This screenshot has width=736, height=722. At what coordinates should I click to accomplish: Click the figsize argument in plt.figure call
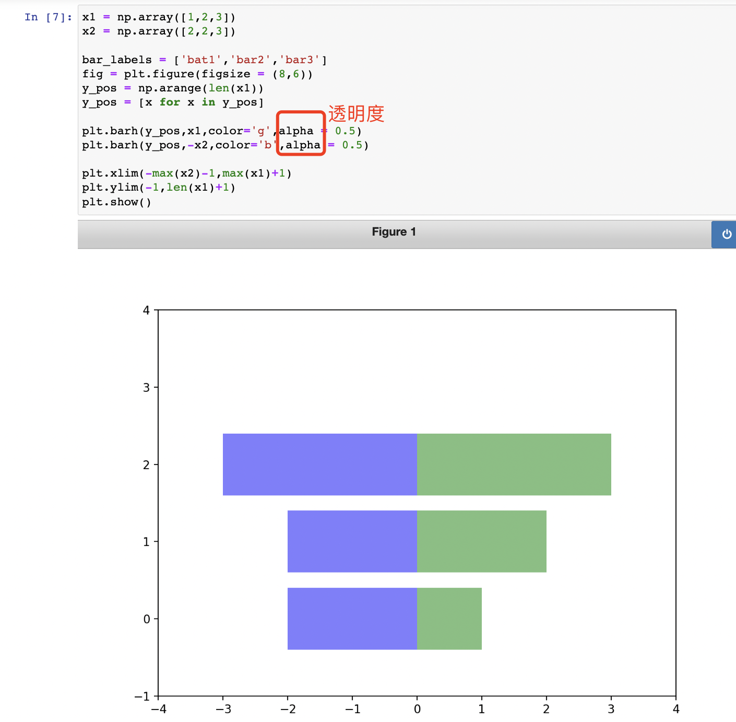pos(227,74)
